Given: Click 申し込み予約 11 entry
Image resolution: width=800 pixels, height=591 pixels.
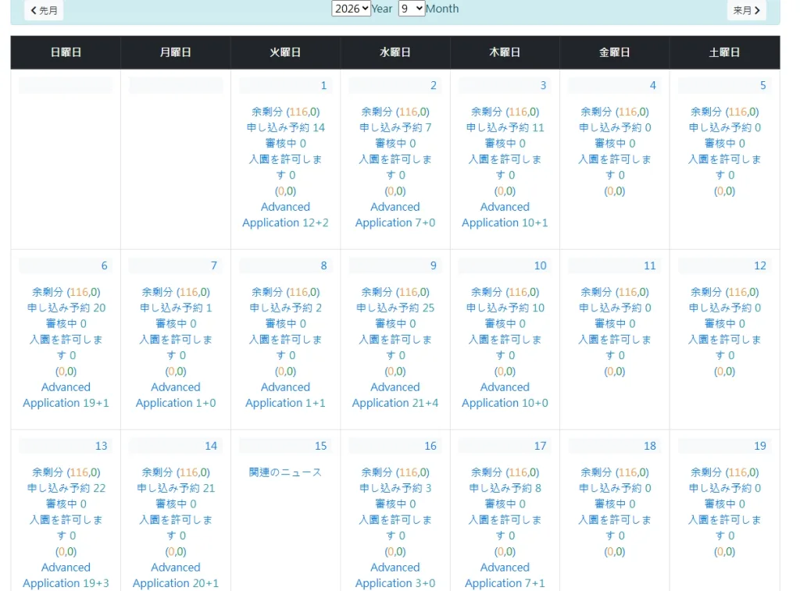Looking at the screenshot, I should pyautogui.click(x=505, y=127).
